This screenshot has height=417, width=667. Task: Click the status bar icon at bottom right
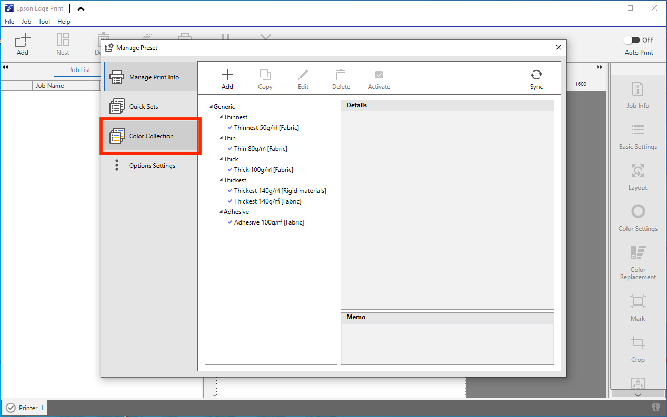tap(656, 407)
